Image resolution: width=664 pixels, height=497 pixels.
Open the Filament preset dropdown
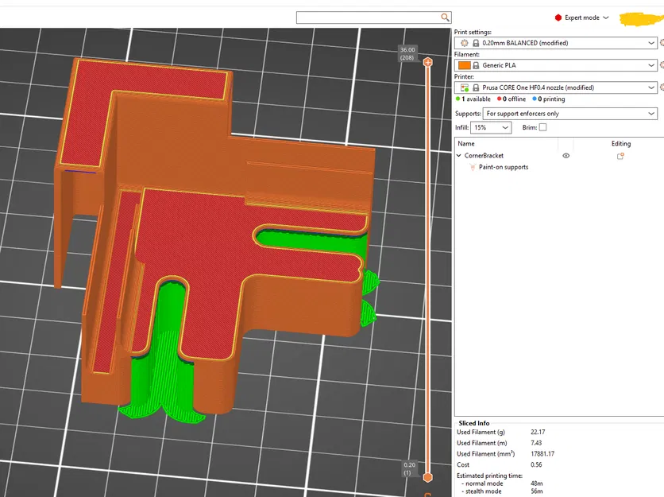(556, 65)
